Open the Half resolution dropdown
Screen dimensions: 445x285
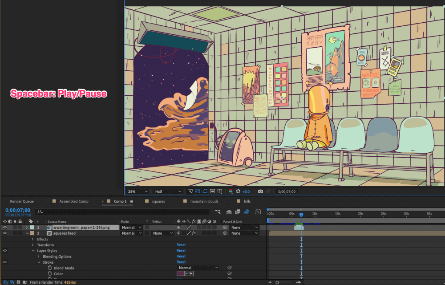point(168,191)
